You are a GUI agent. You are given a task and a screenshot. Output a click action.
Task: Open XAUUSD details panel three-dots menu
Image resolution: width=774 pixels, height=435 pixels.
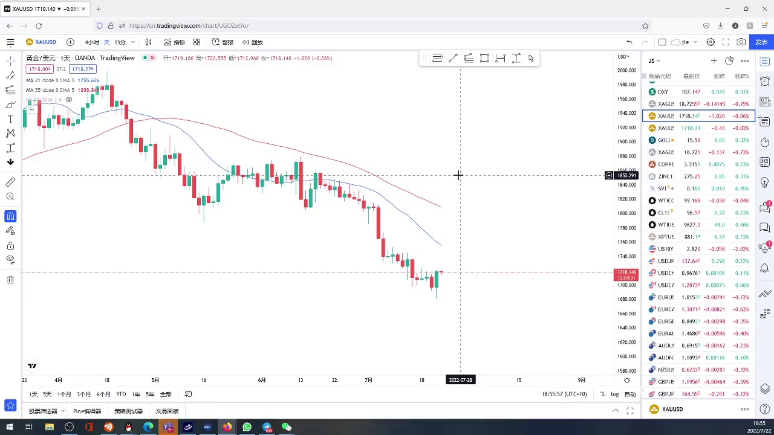point(745,410)
